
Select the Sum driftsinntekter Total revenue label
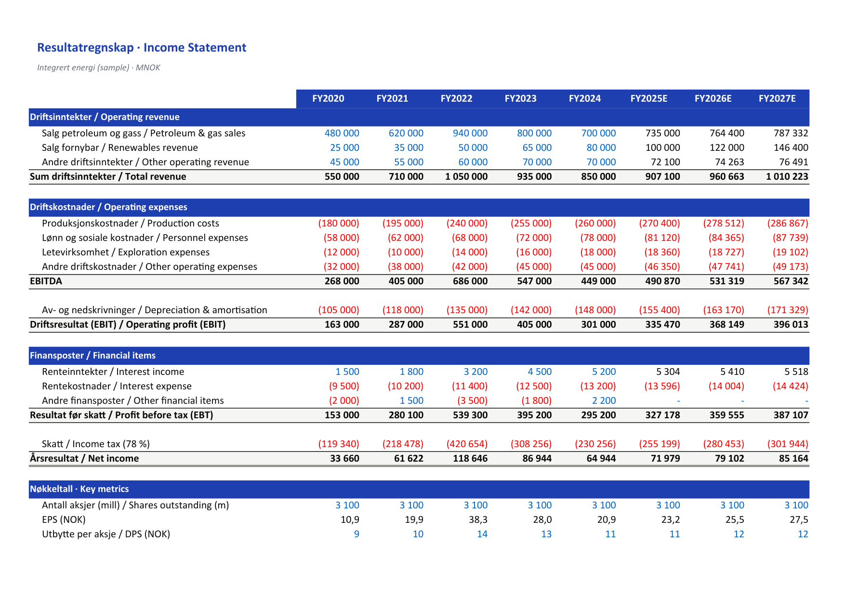point(108,176)
